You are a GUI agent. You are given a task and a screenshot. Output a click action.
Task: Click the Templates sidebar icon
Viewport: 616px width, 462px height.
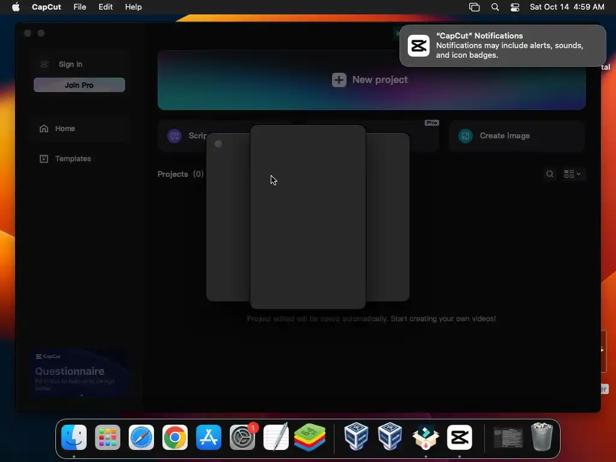[x=44, y=159]
